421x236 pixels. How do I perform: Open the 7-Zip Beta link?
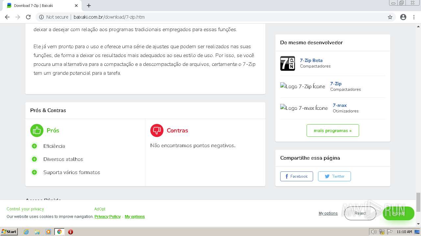tap(311, 60)
